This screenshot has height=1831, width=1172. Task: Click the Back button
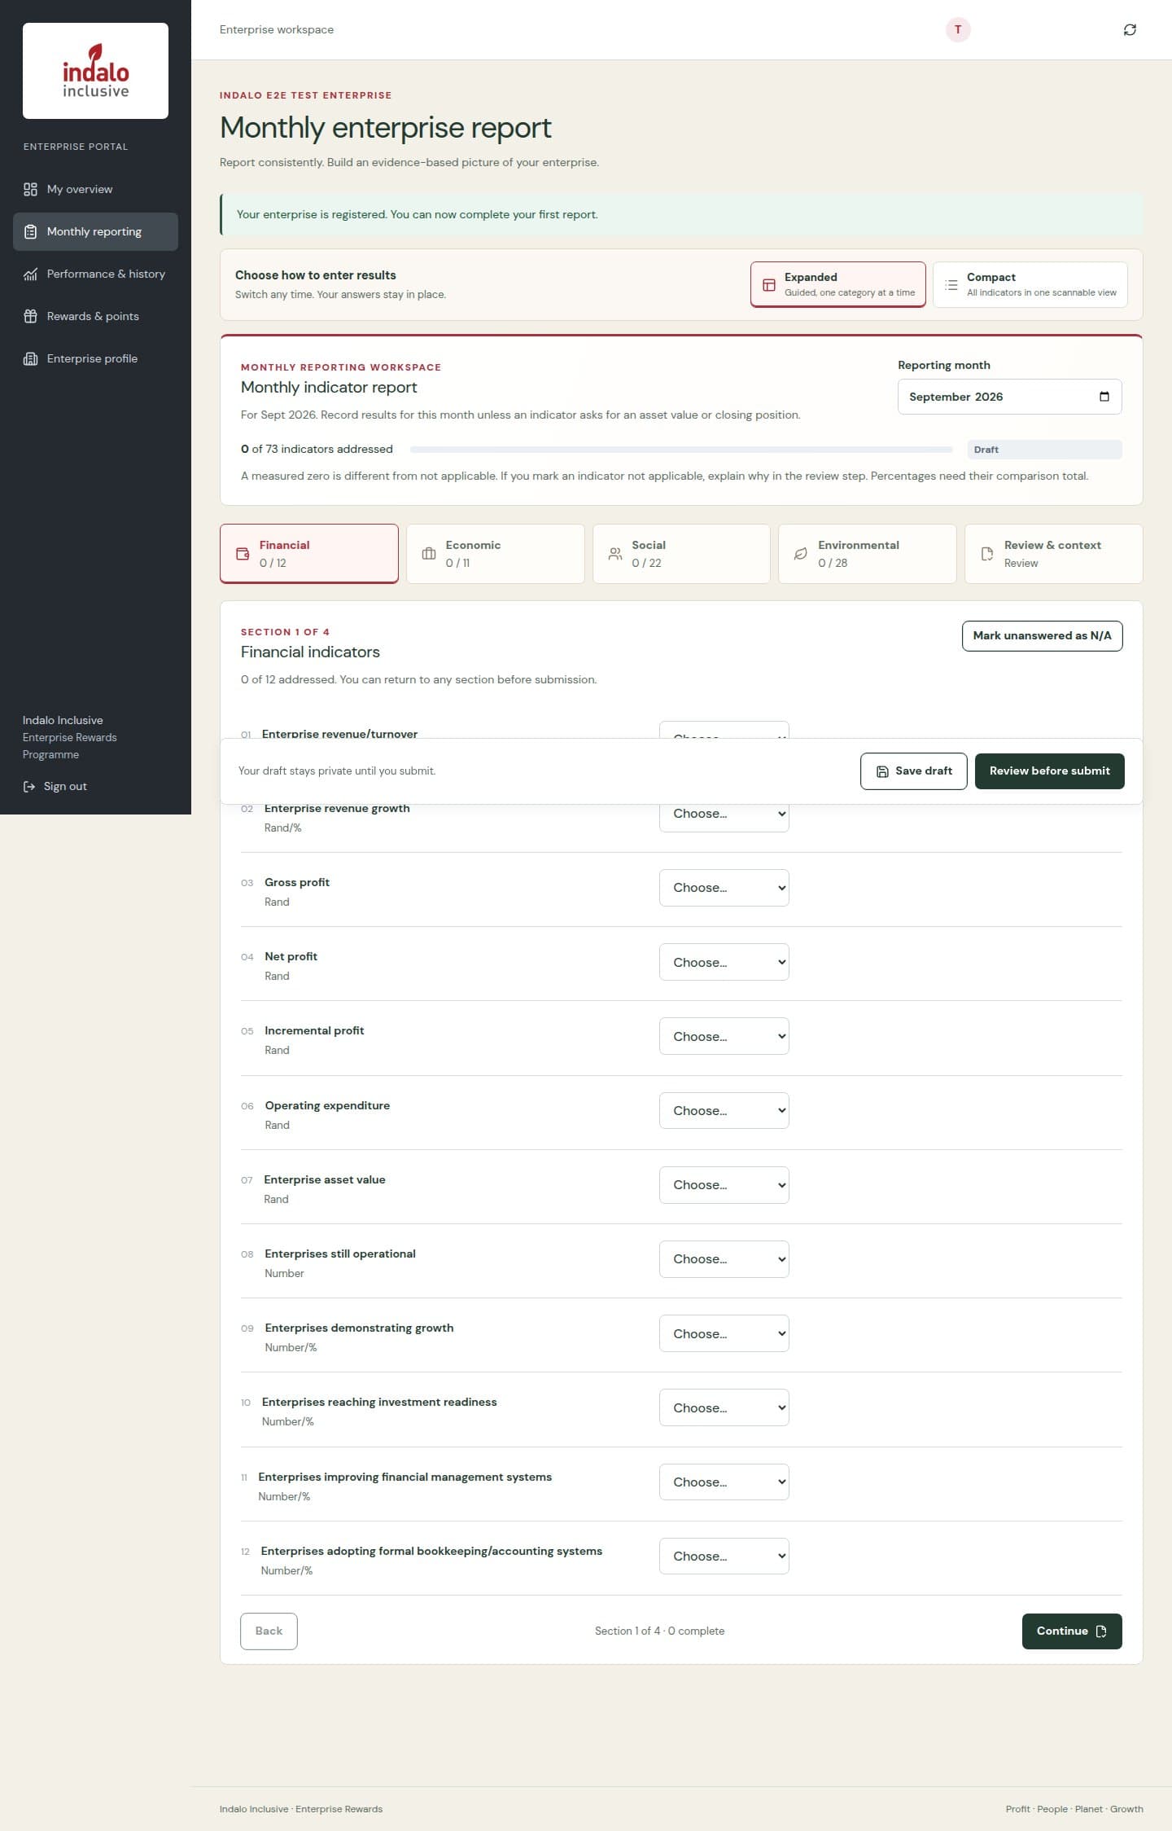269,1631
